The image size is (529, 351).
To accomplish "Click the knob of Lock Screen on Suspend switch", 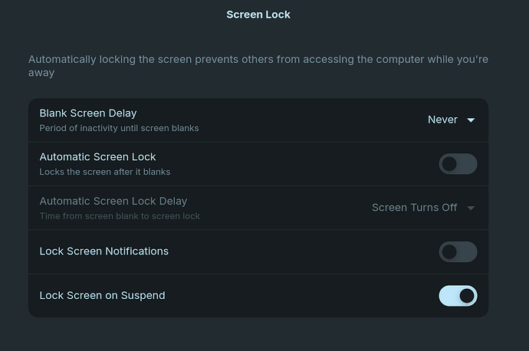I will [466, 296].
